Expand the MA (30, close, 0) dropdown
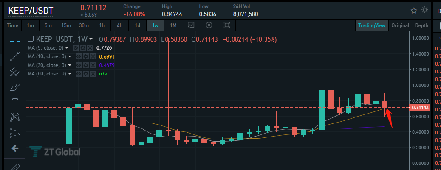Viewport: 441px width, 170px height. (x=70, y=65)
